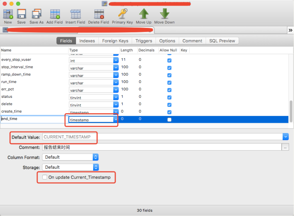Move the field up with Move Up

point(144,14)
